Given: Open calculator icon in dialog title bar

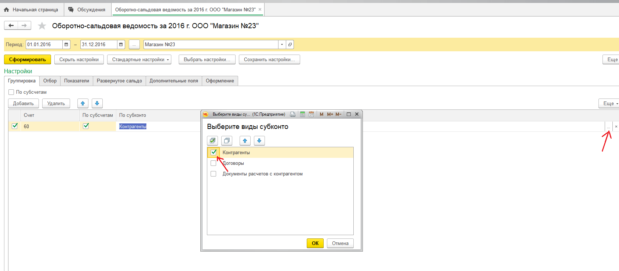Looking at the screenshot, I should point(302,114).
